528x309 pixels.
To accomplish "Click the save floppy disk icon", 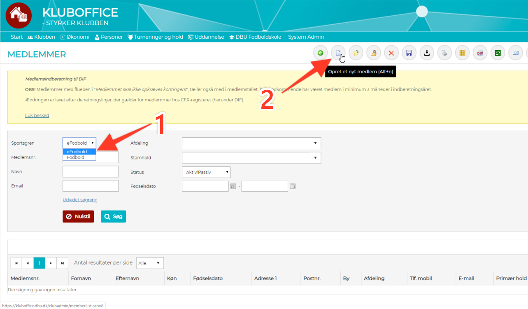I will click(409, 53).
